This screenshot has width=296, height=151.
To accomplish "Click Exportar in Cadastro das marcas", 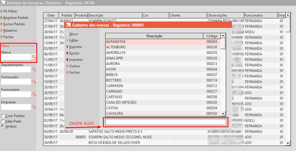I will pyautogui.click(x=76, y=47).
